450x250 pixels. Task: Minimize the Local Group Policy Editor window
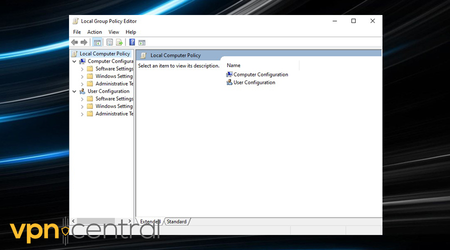[334, 21]
